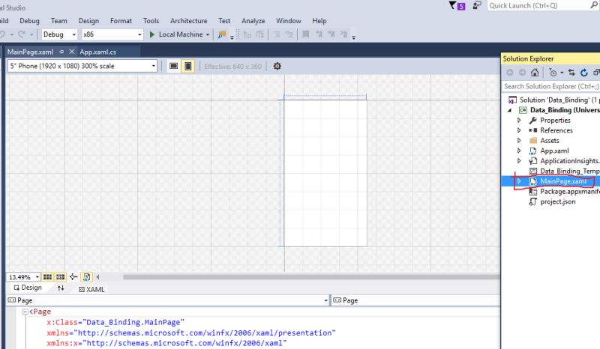Expand the App.xaml node
The width and height of the screenshot is (600, 349).
[519, 151]
